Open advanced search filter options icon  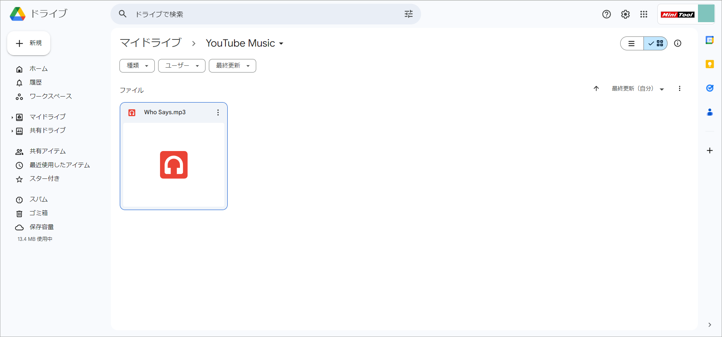409,14
